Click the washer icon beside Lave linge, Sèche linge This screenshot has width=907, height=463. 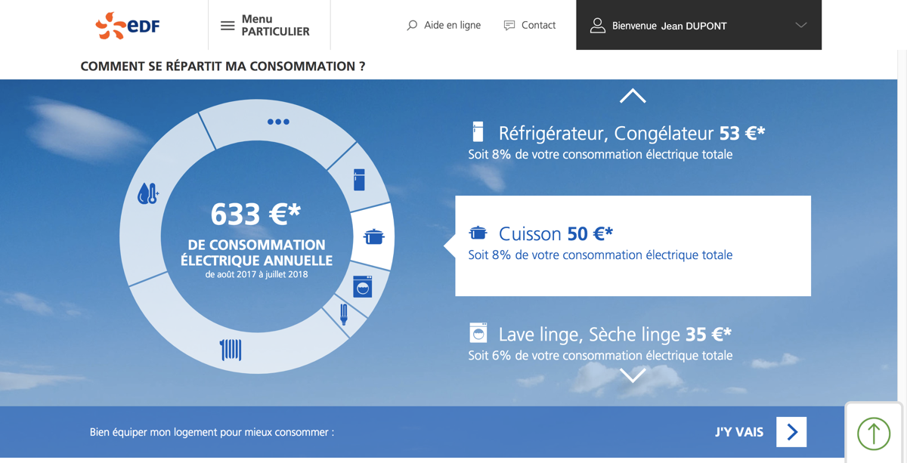(x=478, y=332)
